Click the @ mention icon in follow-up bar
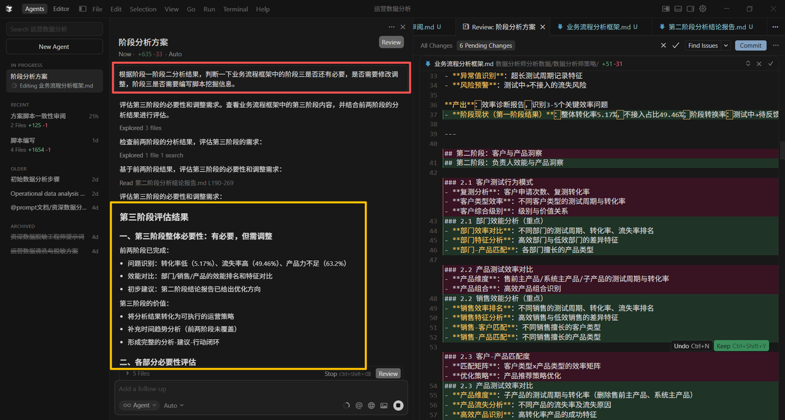 [359, 405]
